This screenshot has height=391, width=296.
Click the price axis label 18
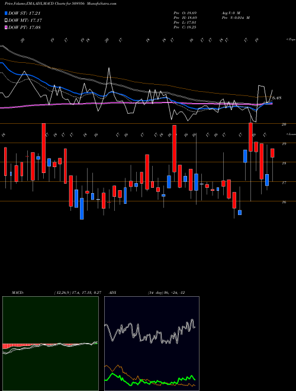coord(284,164)
